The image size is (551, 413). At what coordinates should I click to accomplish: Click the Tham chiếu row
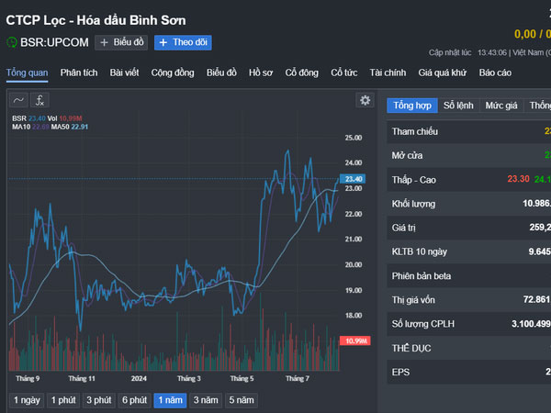click(x=468, y=131)
